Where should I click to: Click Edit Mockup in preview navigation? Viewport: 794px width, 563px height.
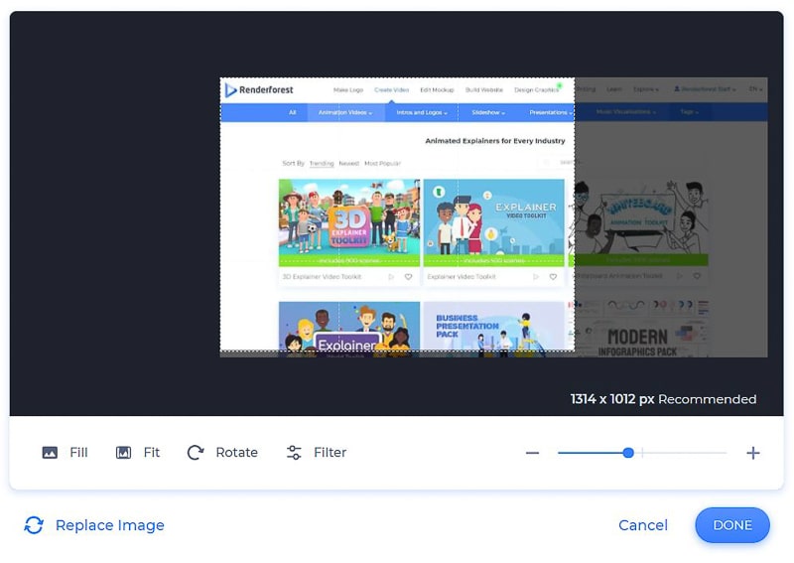(437, 90)
